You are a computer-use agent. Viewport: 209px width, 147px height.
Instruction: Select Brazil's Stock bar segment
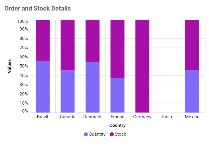(42, 40)
